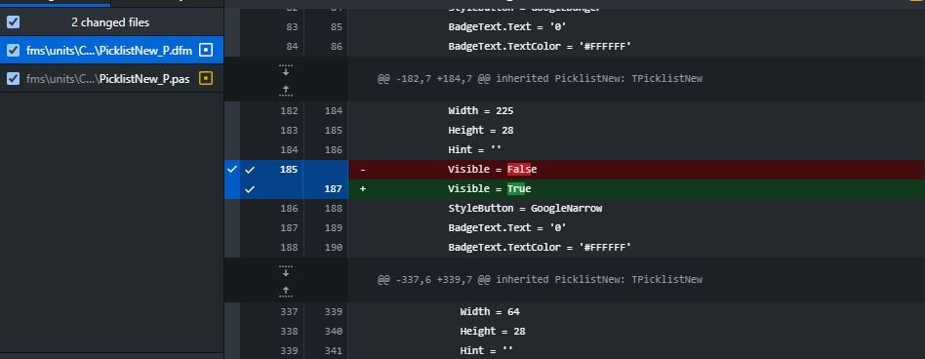This screenshot has height=359, width=925.
Task: Deselect removed line 185 via its checkmark
Action: pyautogui.click(x=250, y=170)
